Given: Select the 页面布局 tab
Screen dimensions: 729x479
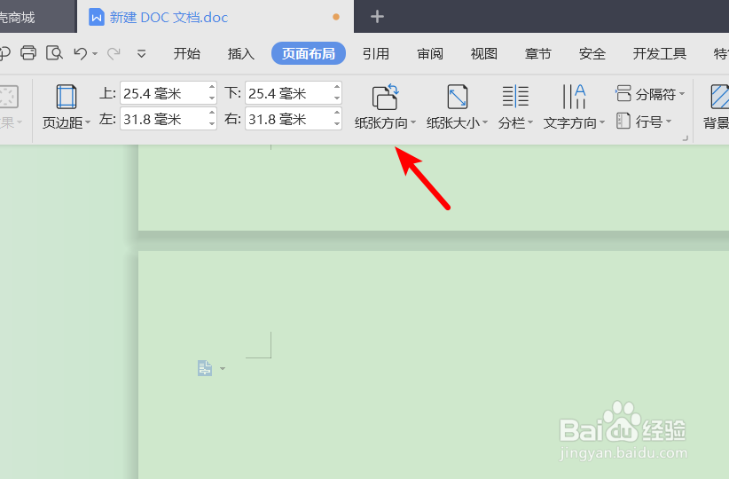Looking at the screenshot, I should pos(309,53).
